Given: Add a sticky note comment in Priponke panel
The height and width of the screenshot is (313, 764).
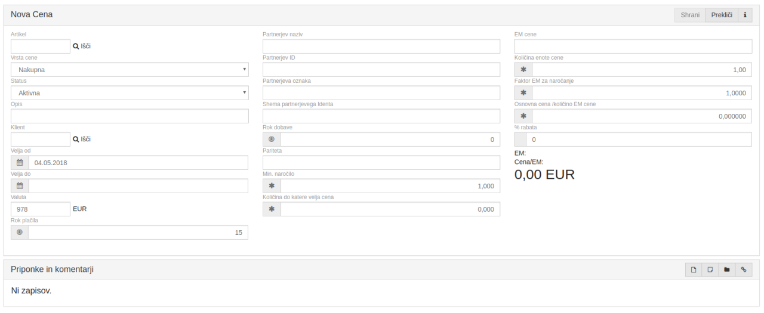Looking at the screenshot, I should [710, 269].
